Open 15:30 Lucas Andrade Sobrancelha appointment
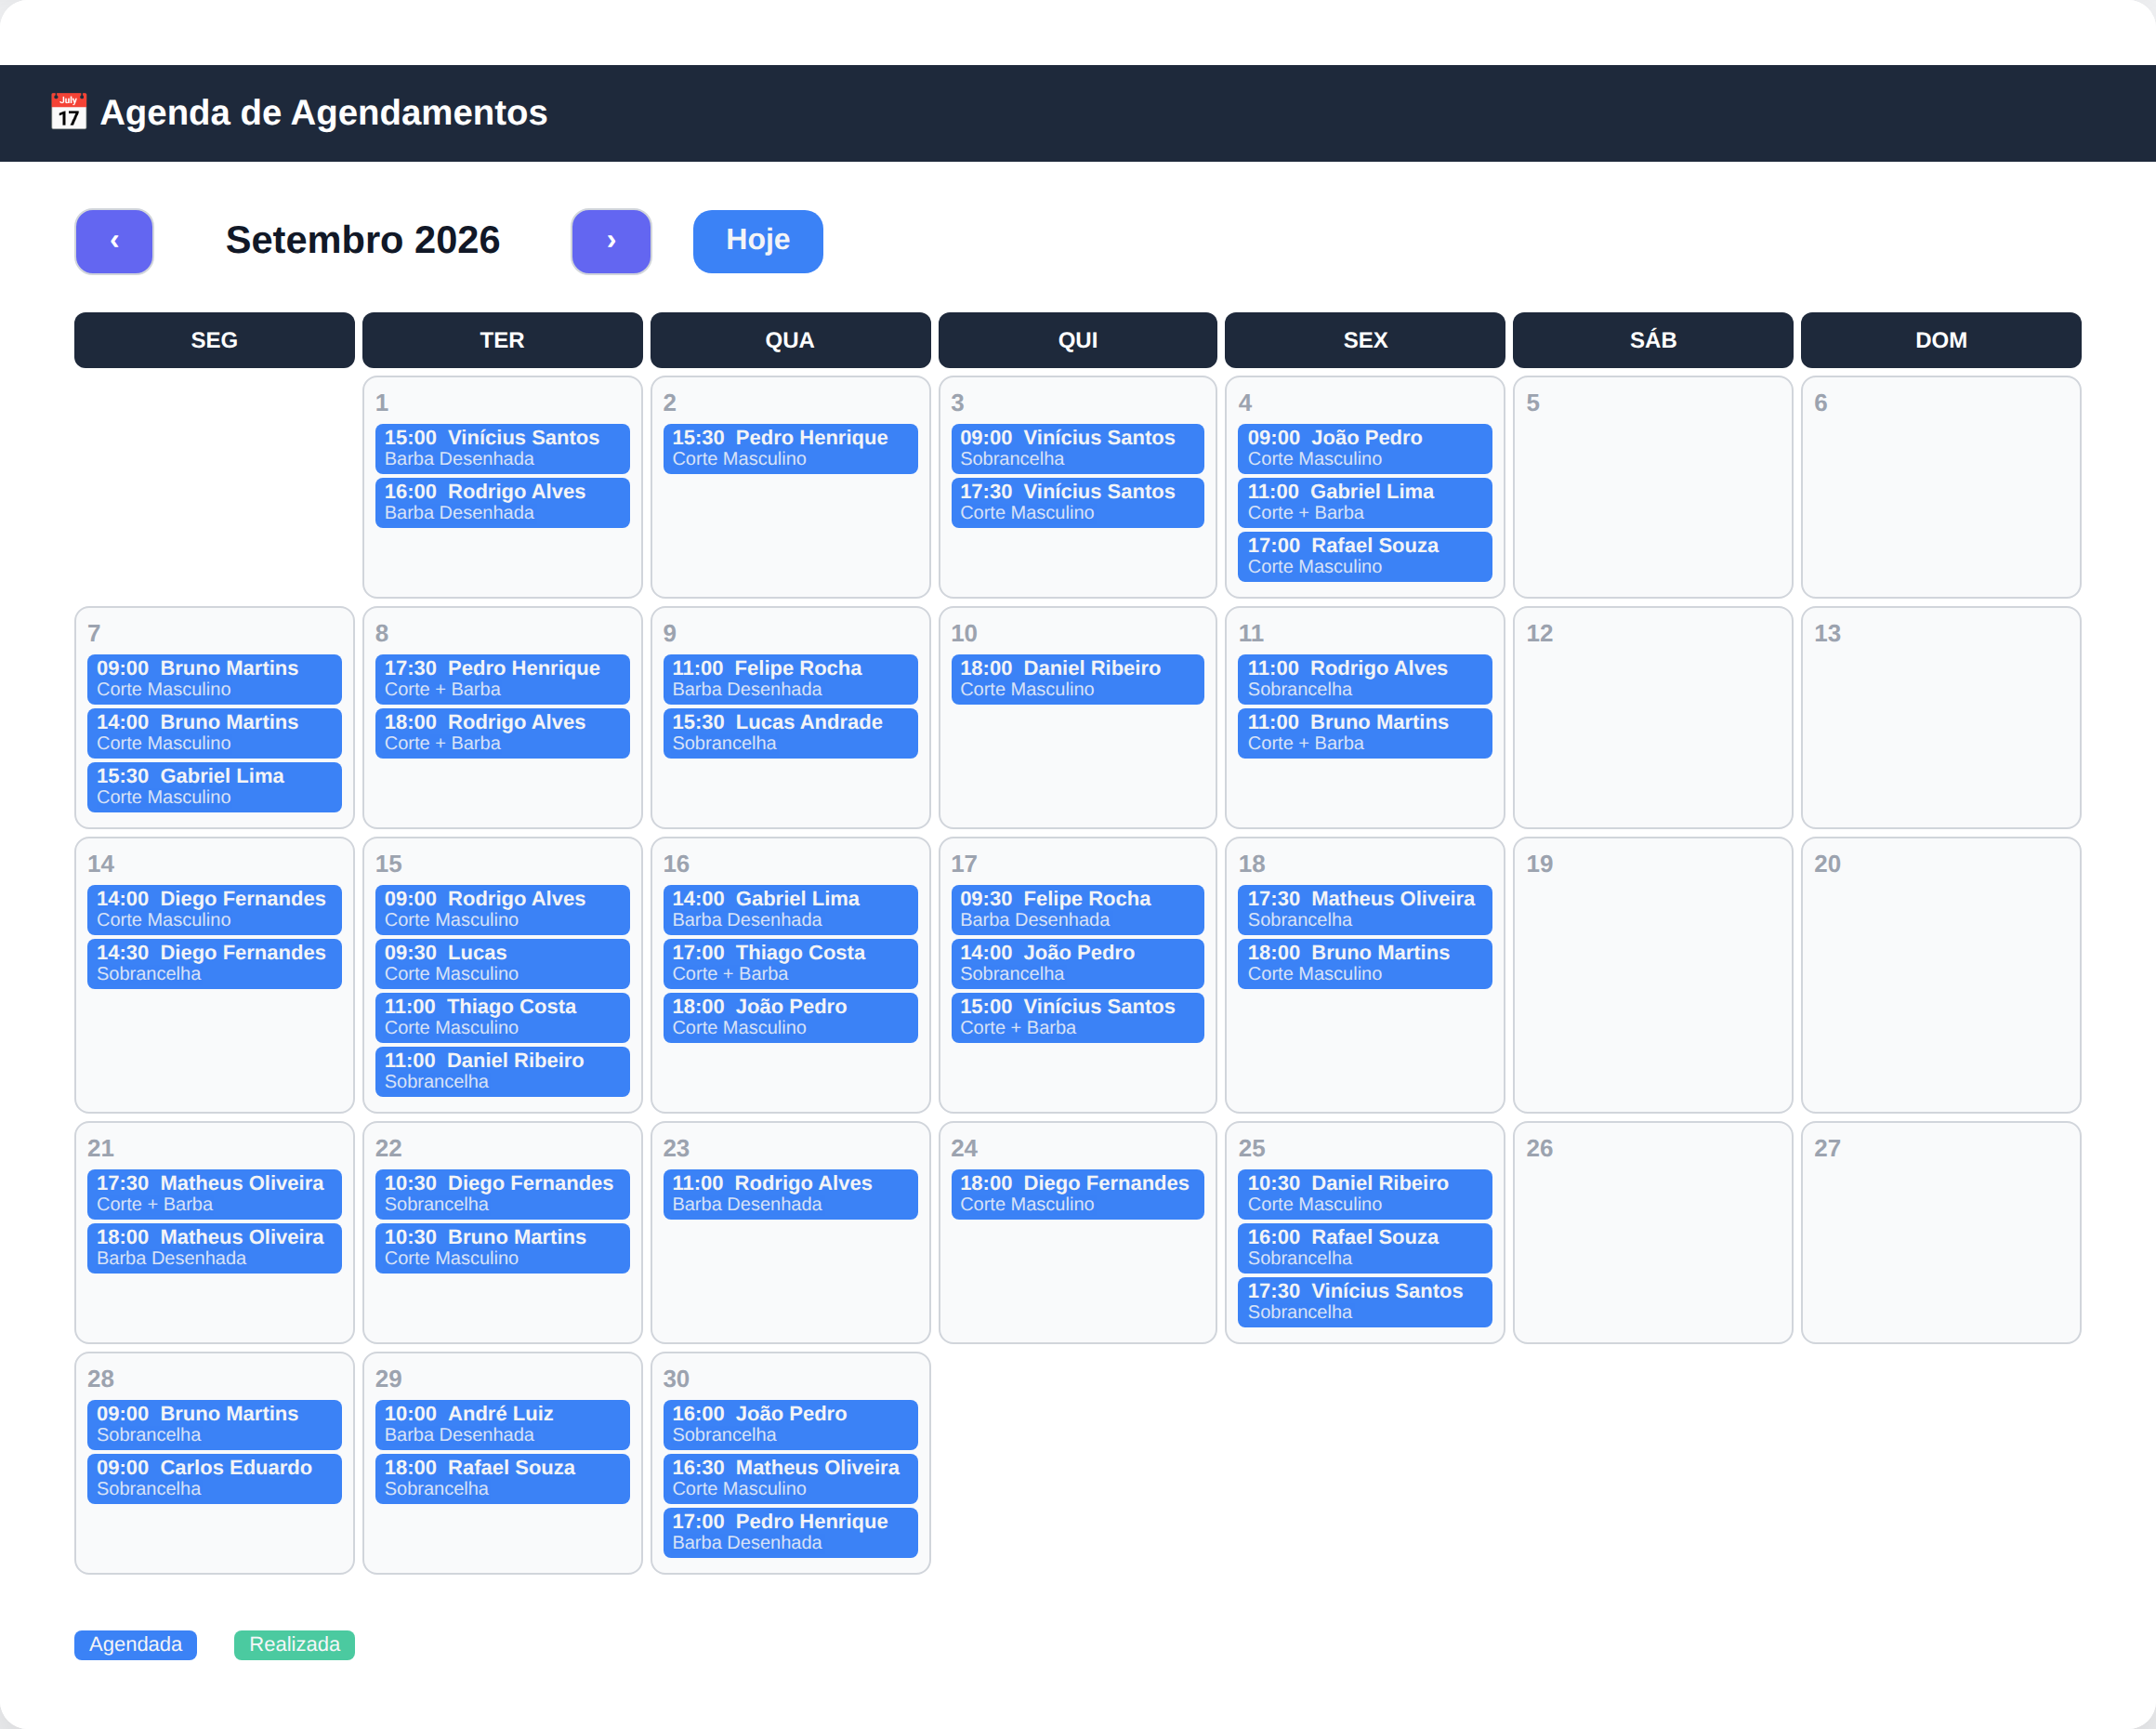 [x=790, y=733]
